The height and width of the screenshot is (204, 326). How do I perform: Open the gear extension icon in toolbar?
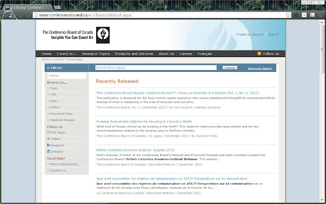coord(296,15)
